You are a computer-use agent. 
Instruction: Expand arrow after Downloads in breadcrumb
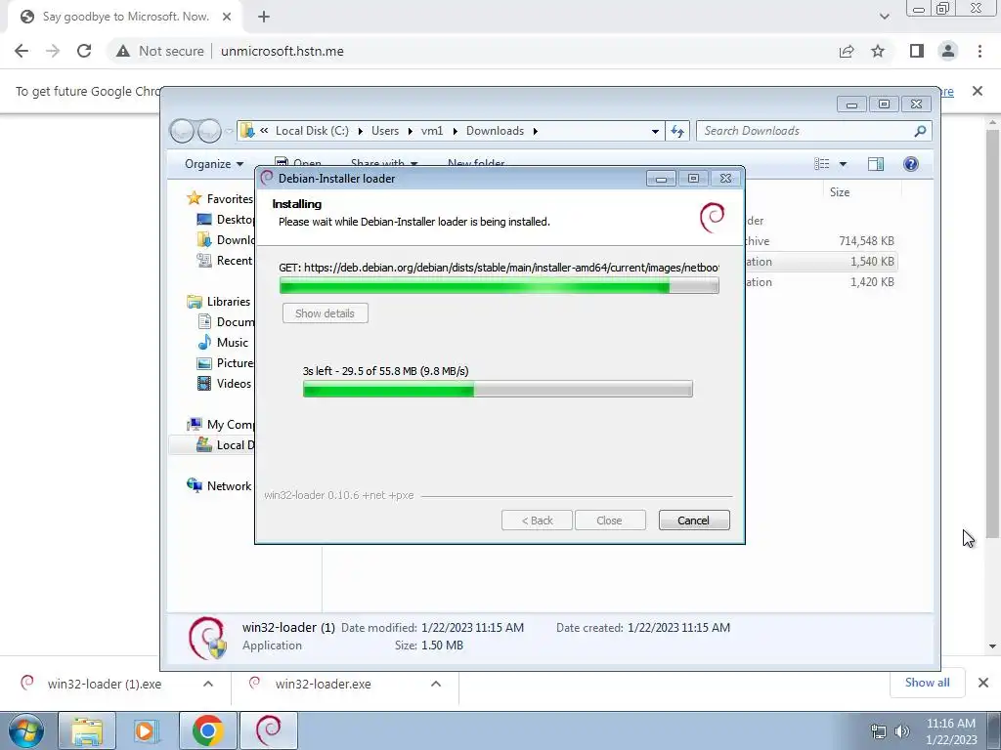(535, 131)
